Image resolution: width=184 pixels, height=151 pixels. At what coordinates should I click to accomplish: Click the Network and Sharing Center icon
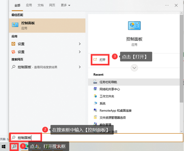(95, 89)
